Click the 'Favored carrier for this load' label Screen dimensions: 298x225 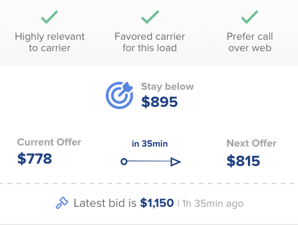(150, 42)
